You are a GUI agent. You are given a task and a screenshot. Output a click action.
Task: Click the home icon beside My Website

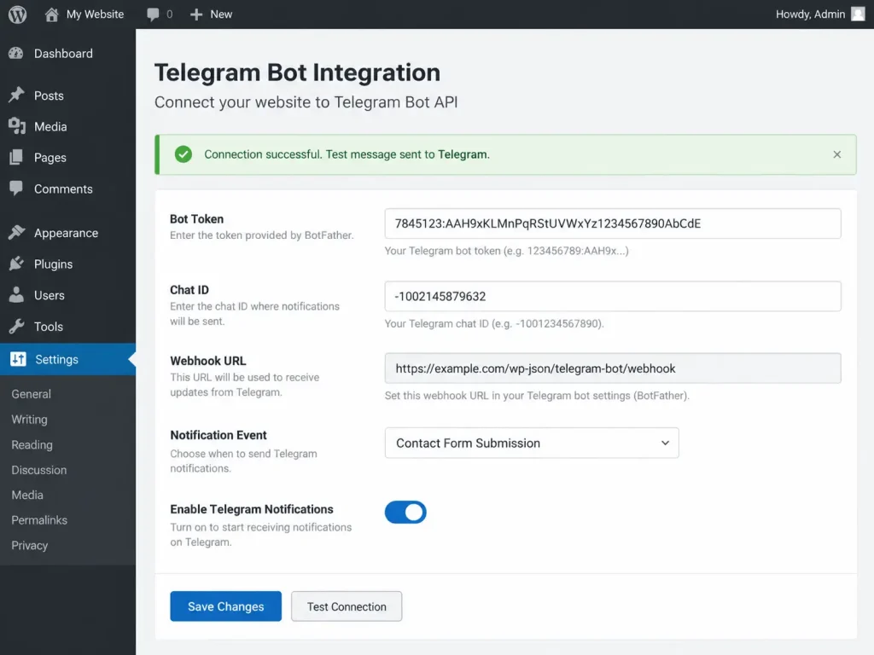(52, 14)
